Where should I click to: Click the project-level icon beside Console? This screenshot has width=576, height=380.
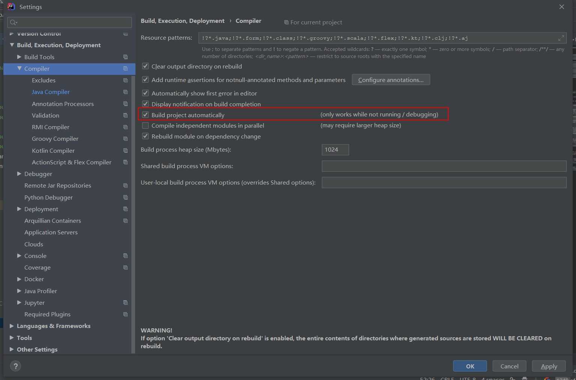coord(126,256)
